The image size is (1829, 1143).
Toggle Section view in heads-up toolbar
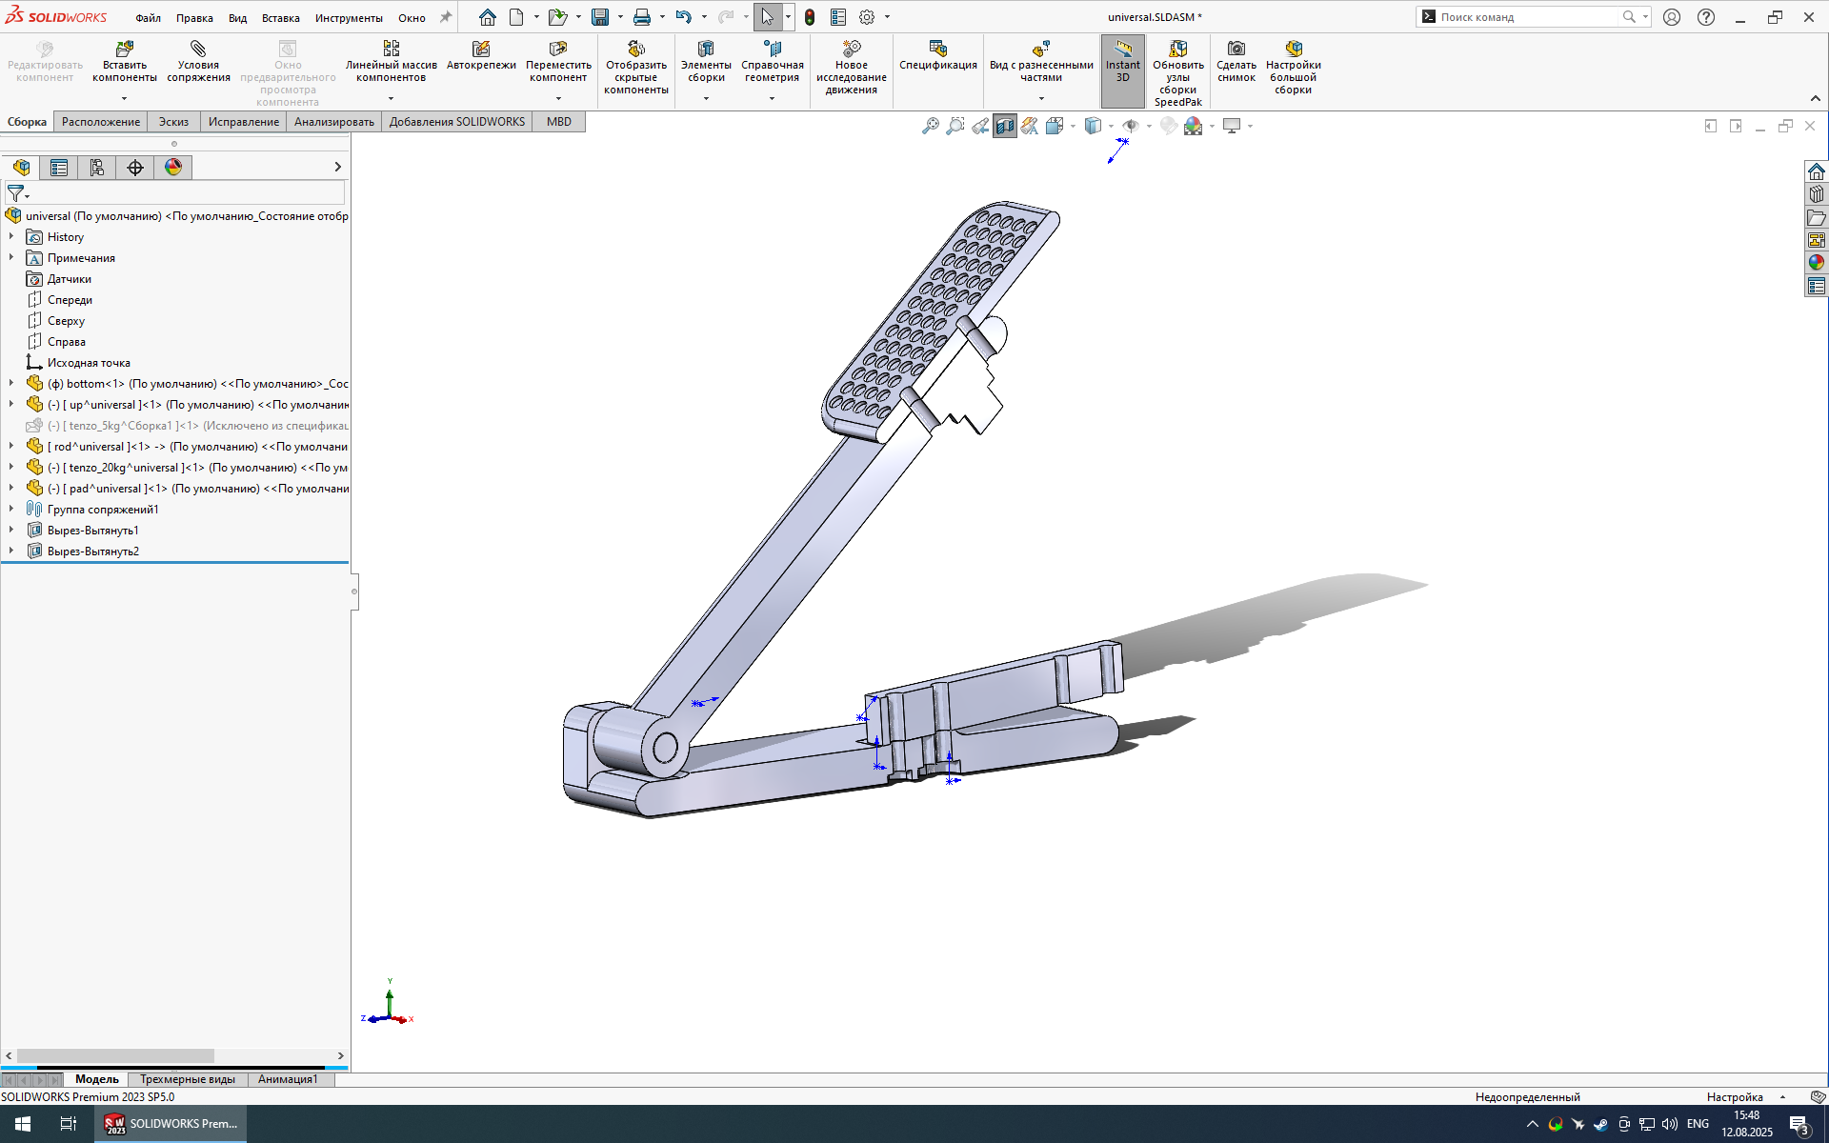1005,126
